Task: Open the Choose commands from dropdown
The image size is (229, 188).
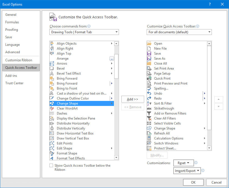Action: point(84,32)
